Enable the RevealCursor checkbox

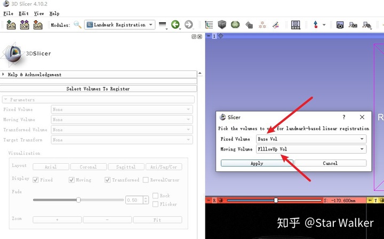146,180
